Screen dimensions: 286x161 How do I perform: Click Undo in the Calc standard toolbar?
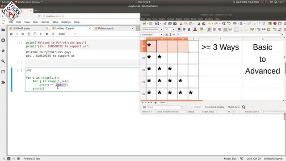click(210, 23)
